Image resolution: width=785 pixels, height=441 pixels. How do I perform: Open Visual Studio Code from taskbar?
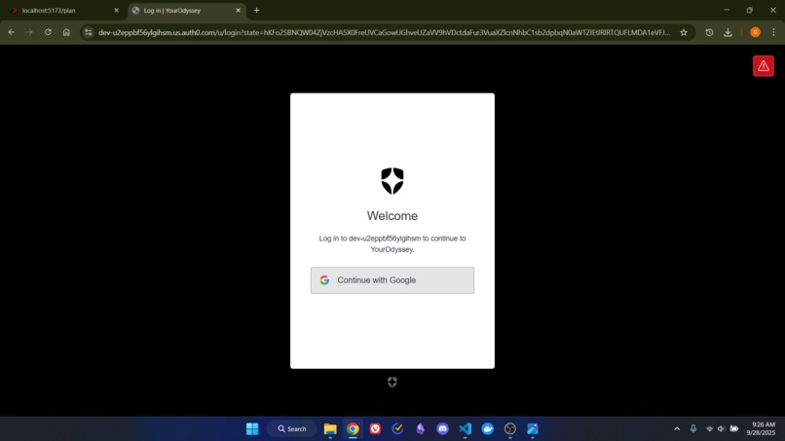coord(466,429)
